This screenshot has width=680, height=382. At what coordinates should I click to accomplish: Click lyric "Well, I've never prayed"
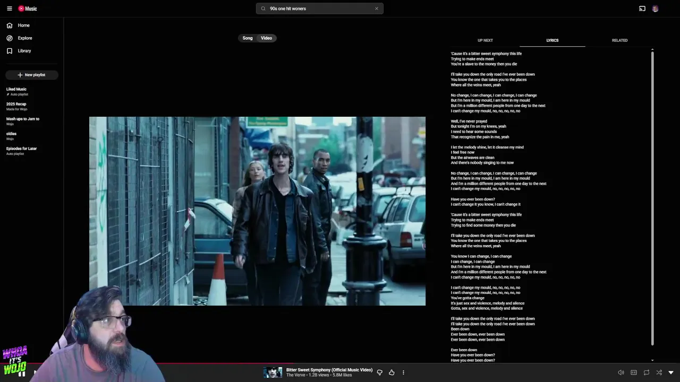pos(469,121)
